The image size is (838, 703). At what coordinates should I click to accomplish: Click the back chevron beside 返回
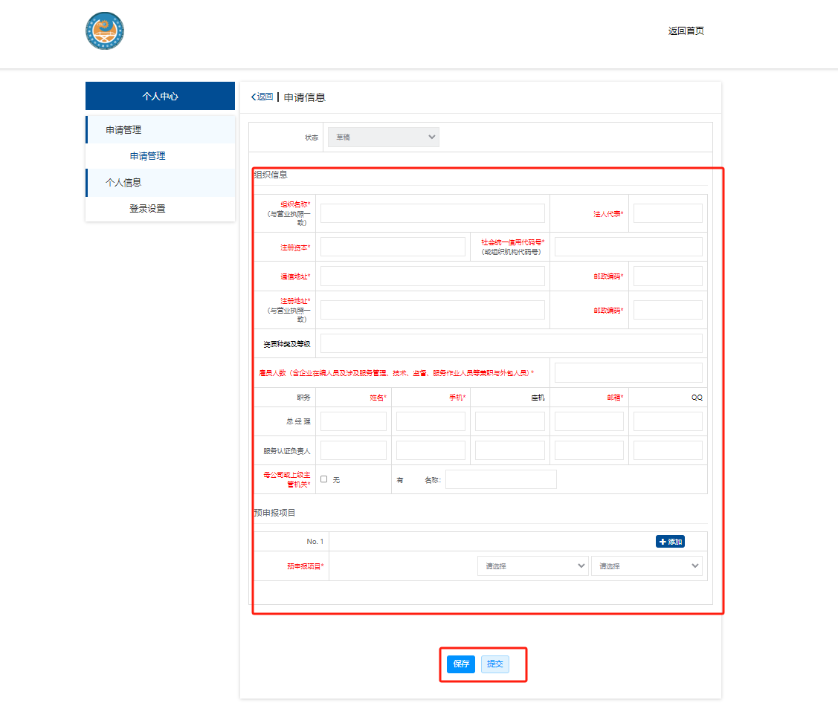pos(254,97)
